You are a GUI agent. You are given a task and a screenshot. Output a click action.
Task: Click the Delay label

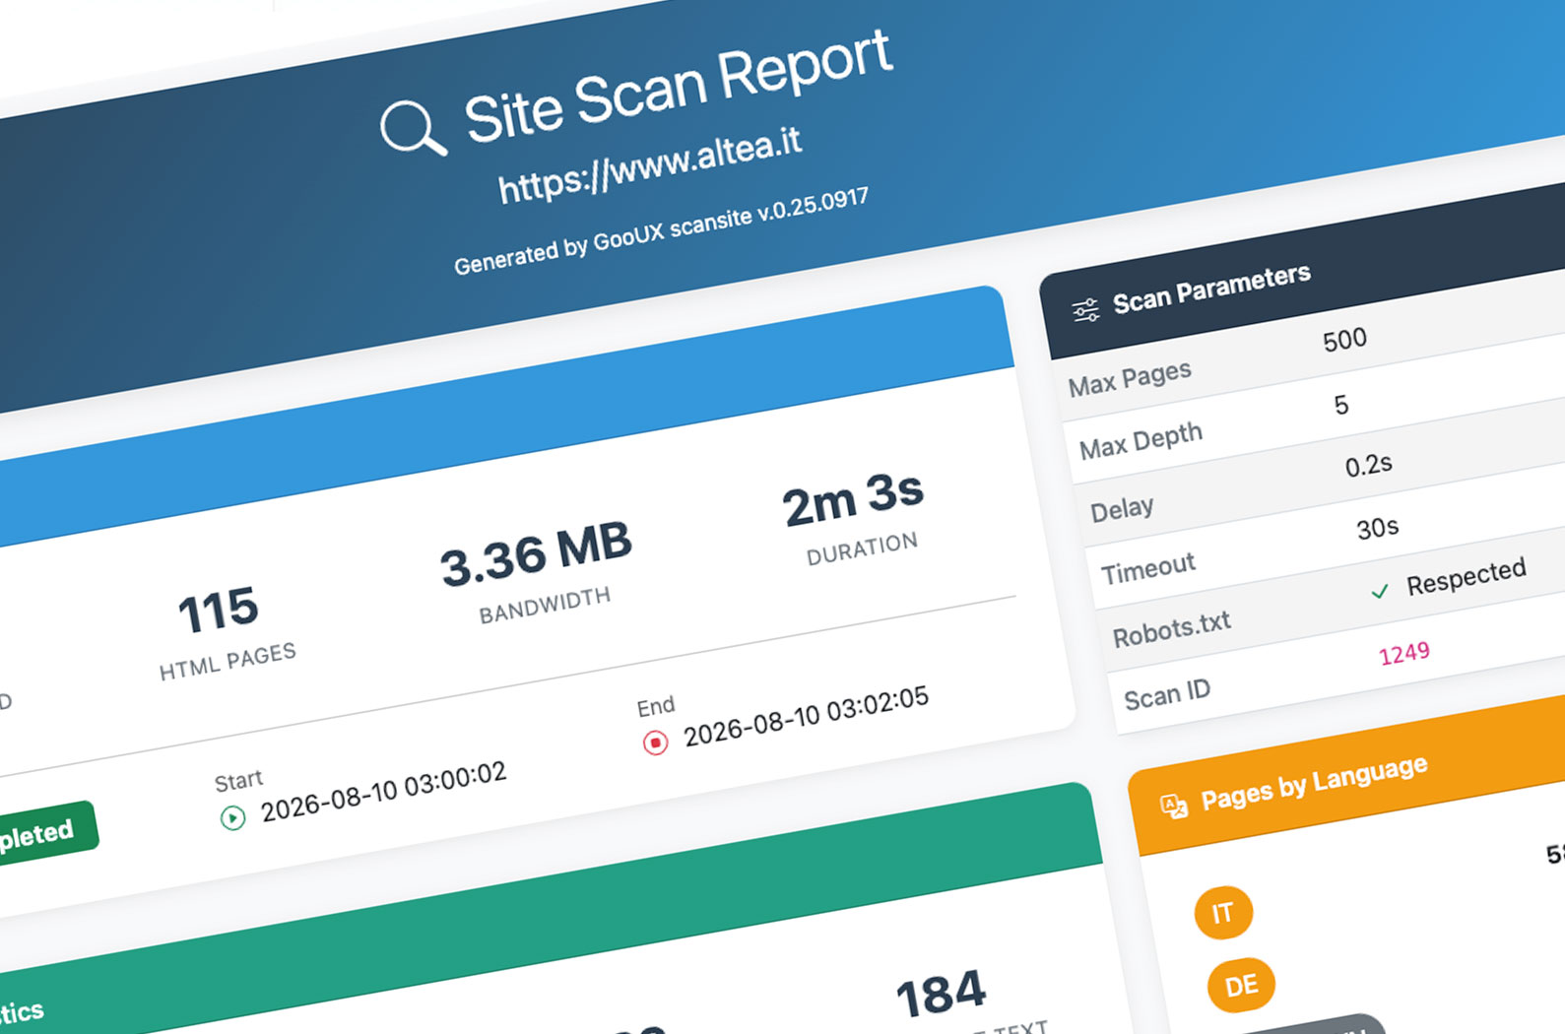click(1122, 509)
